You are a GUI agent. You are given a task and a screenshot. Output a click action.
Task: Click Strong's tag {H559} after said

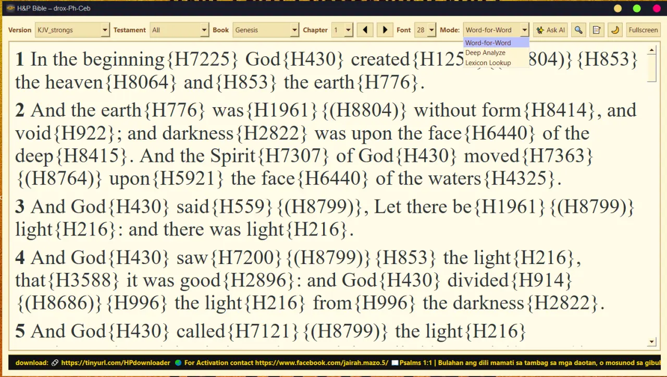(242, 207)
